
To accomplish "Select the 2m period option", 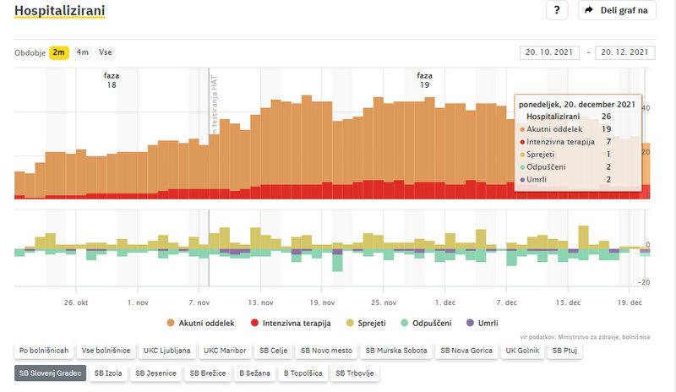I will coord(59,52).
